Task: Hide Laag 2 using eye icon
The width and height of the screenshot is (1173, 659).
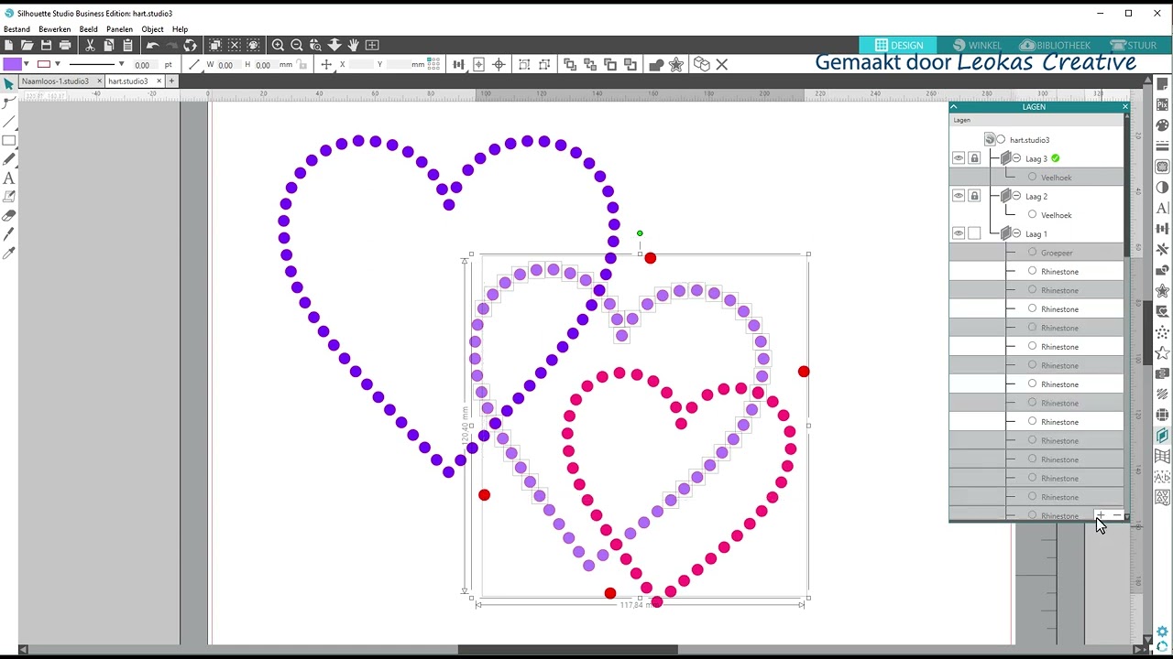Action: coord(959,196)
